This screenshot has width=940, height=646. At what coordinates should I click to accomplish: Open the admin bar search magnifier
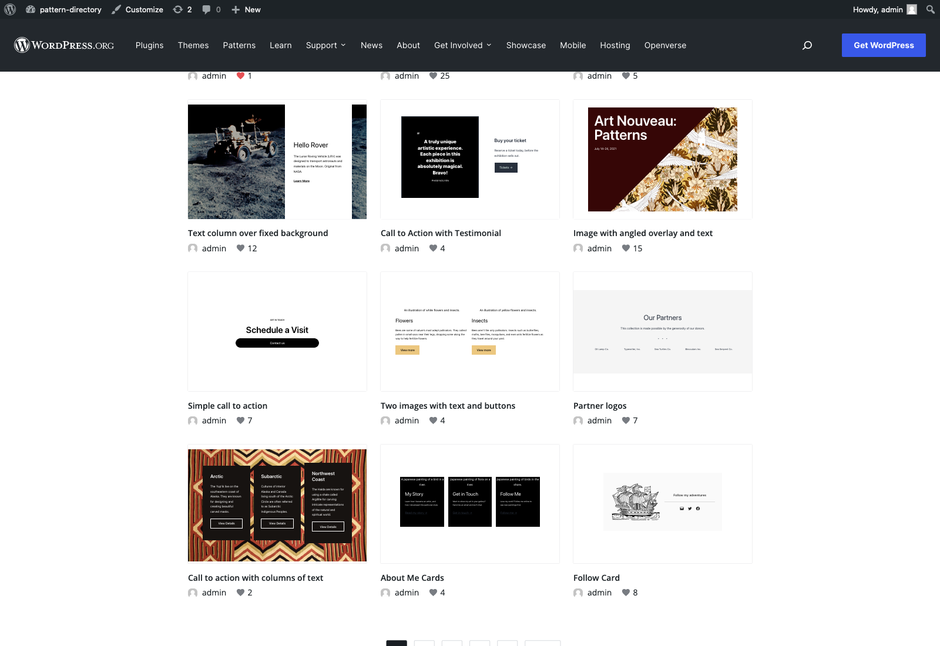point(930,9)
